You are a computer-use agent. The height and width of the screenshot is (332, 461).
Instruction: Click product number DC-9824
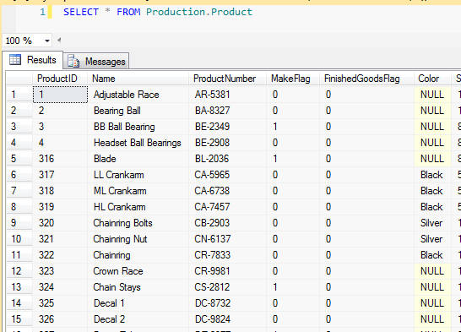coord(227,319)
